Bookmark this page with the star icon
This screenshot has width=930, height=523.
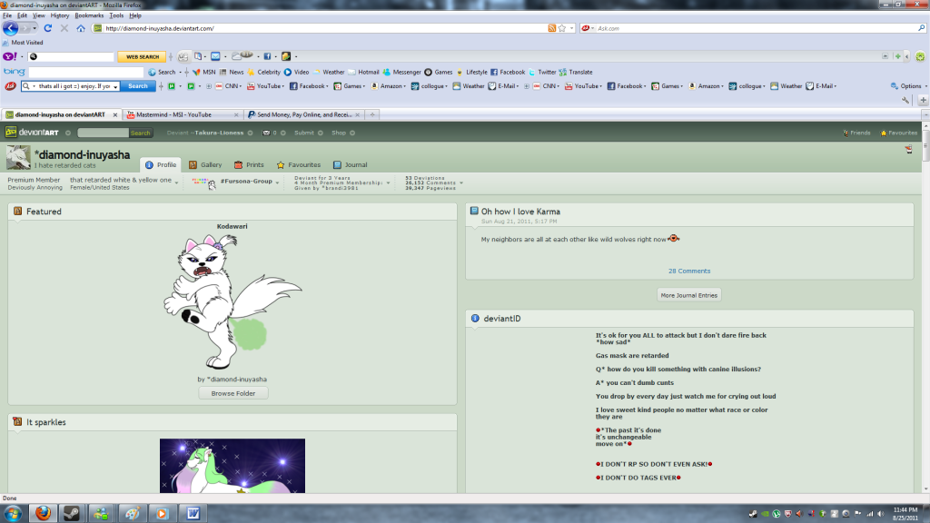click(561, 28)
